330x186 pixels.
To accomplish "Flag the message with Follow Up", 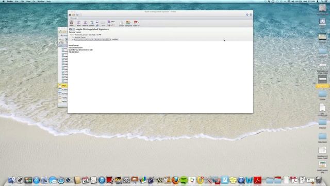I will (136, 23).
